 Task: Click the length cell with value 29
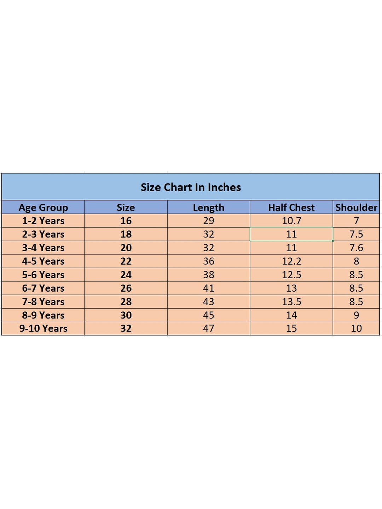click(208, 221)
